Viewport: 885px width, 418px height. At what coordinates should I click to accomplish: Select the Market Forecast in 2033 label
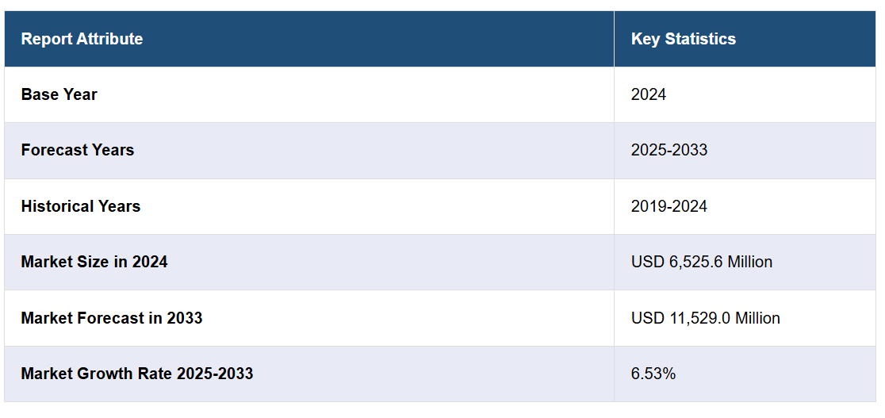pos(112,318)
